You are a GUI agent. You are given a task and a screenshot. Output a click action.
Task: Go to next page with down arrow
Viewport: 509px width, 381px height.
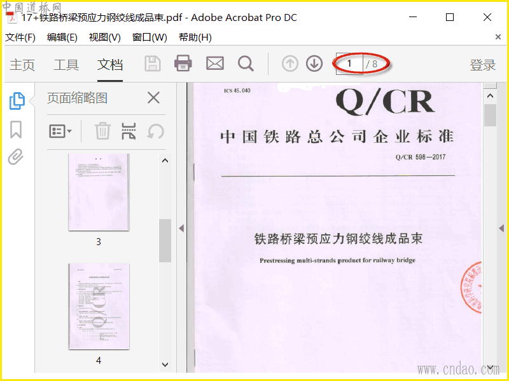pos(314,63)
